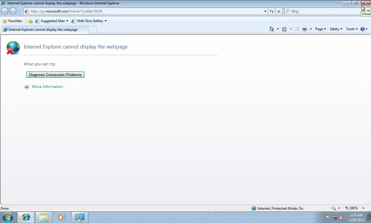Restore down the Internet Explorer window

click(x=356, y=3)
